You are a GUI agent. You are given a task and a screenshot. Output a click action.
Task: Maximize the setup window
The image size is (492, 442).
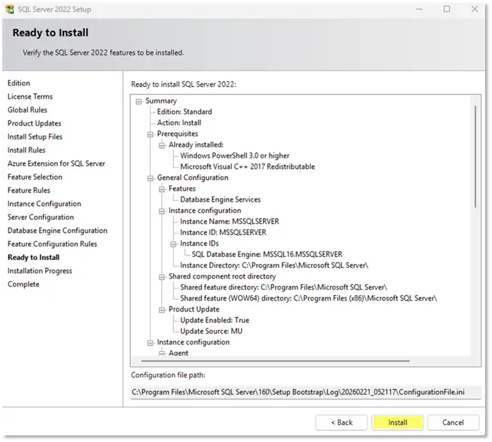(x=447, y=9)
